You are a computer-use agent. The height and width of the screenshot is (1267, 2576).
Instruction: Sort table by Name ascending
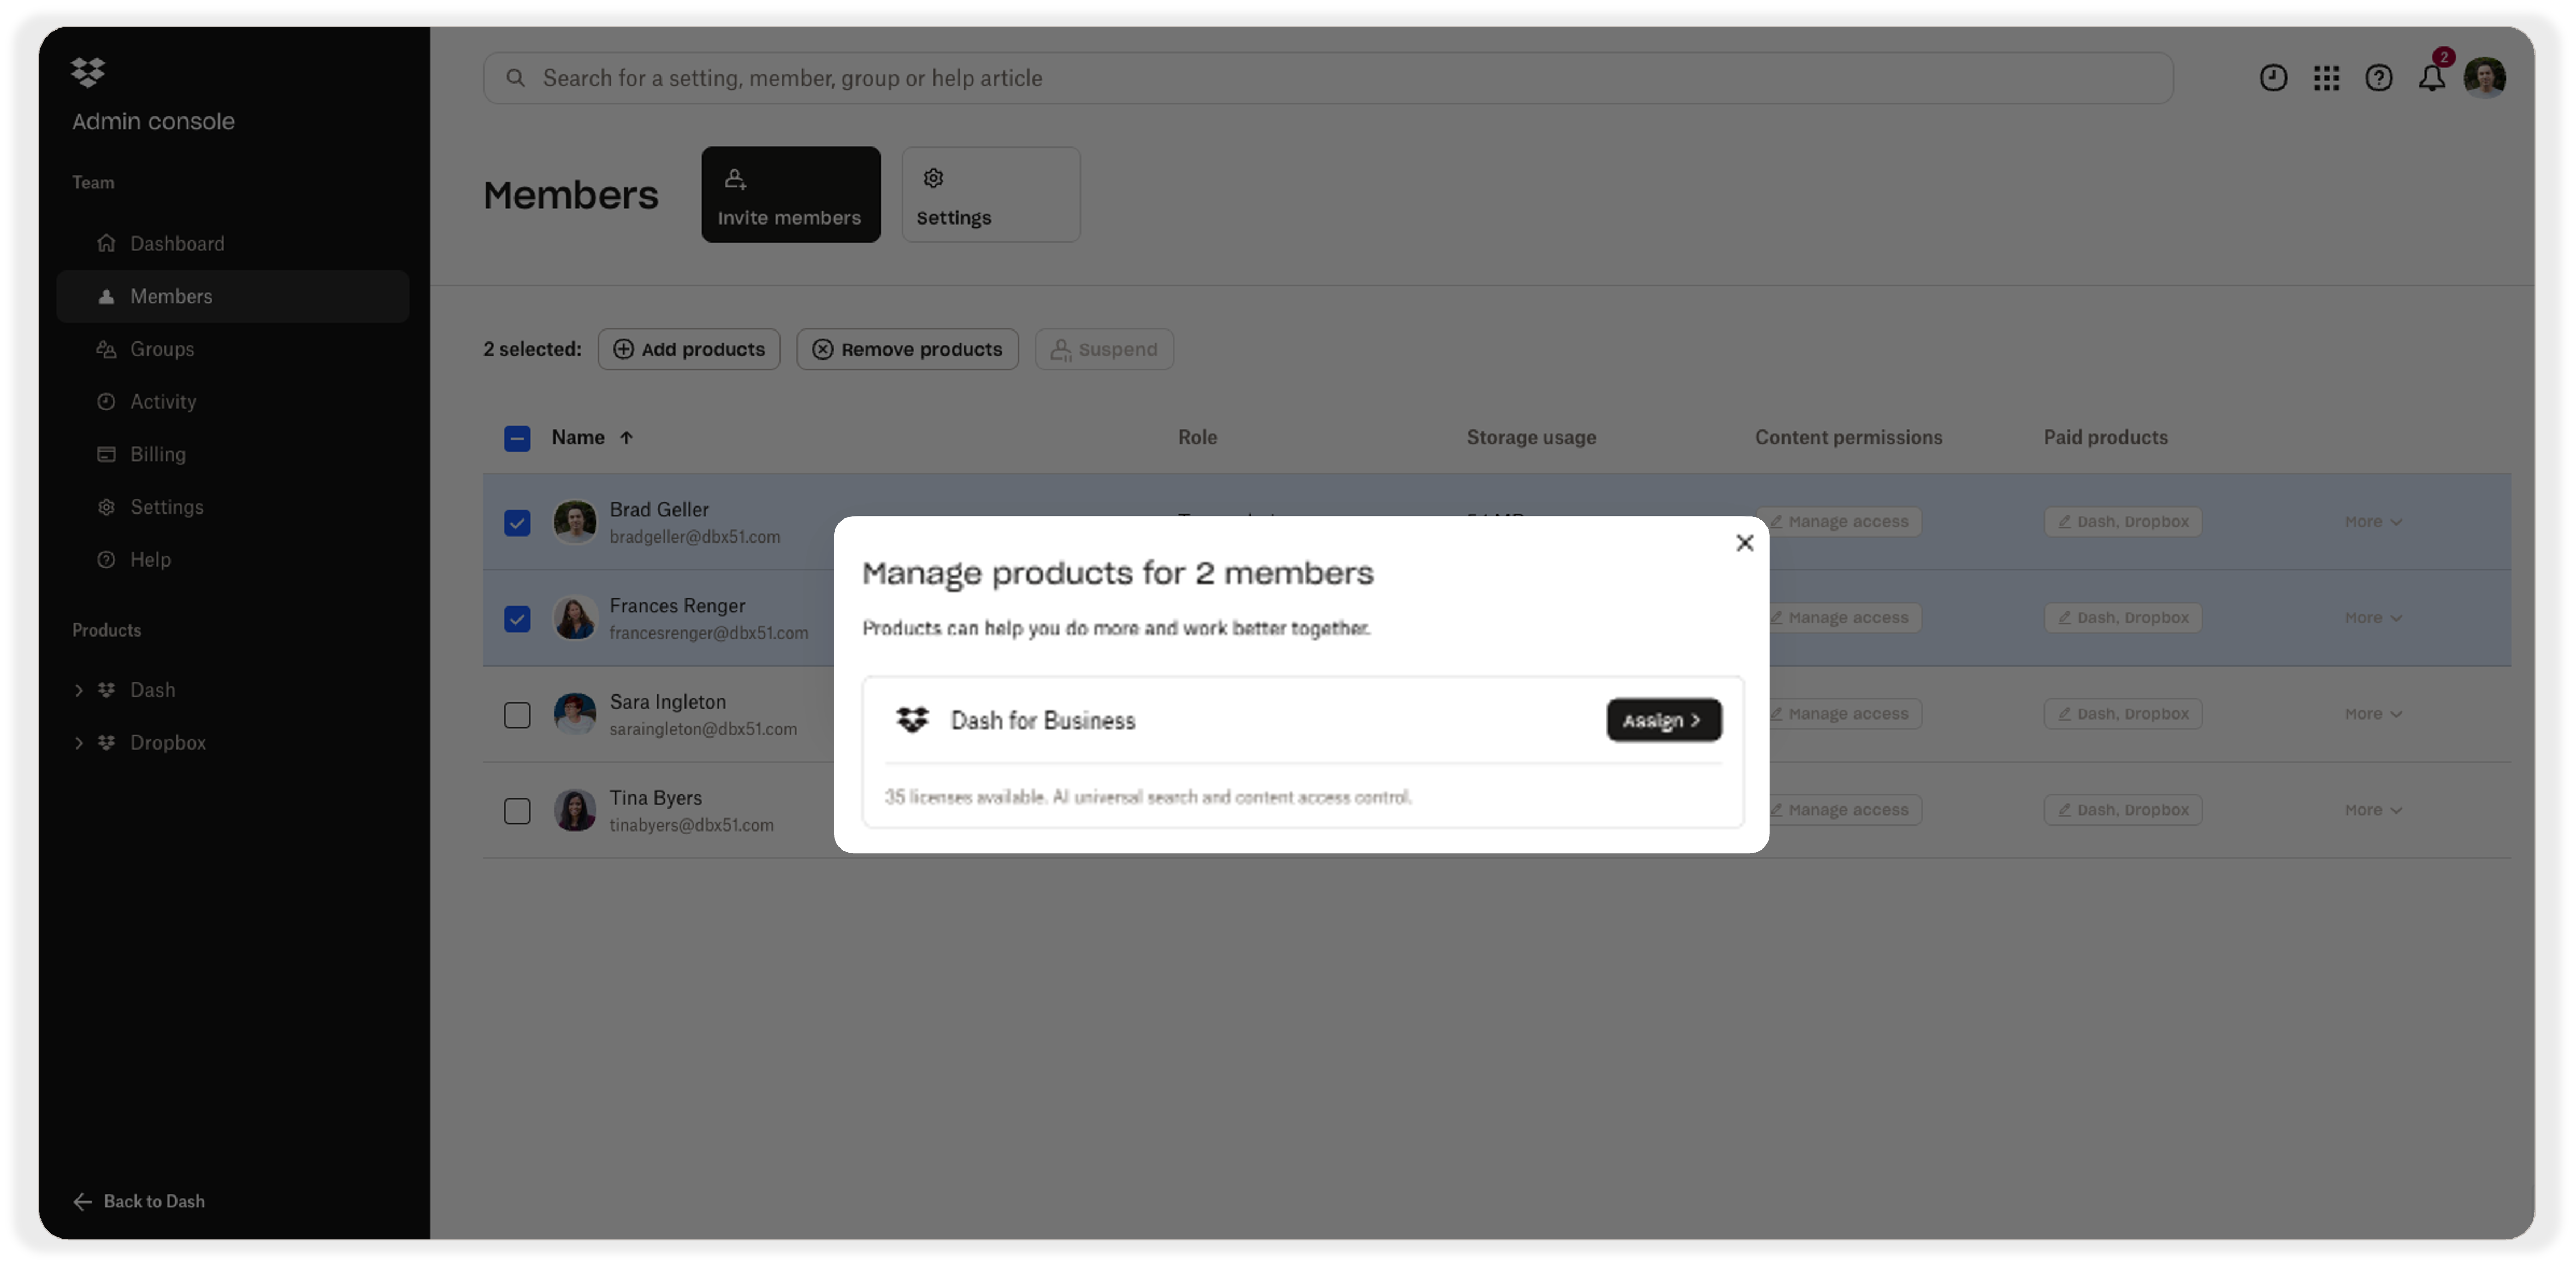(x=627, y=437)
